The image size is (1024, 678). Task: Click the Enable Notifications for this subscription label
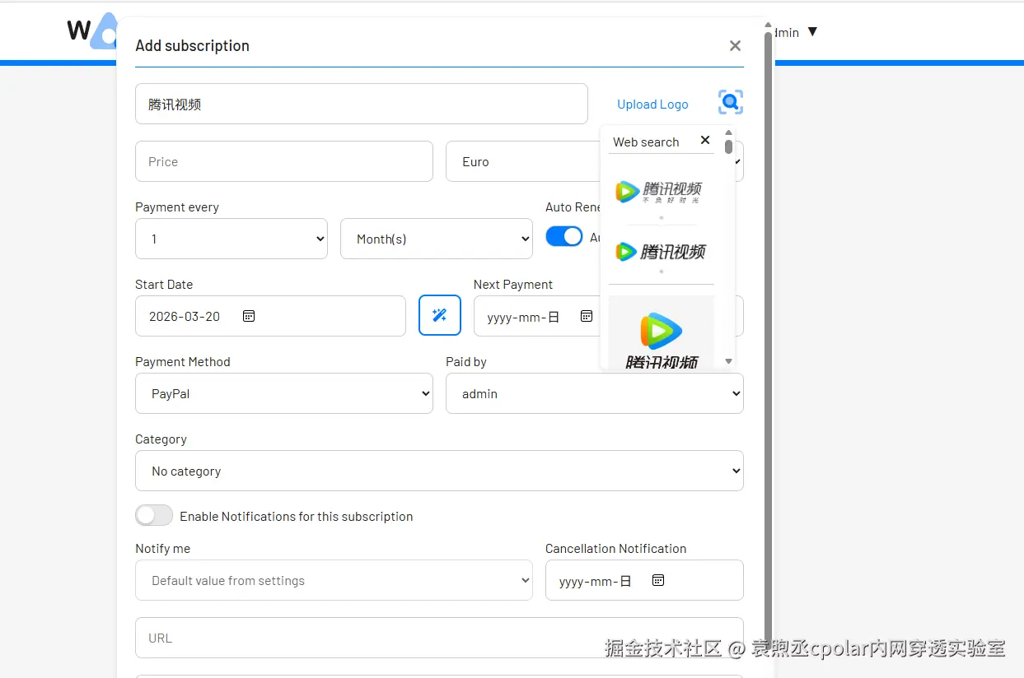pos(297,516)
